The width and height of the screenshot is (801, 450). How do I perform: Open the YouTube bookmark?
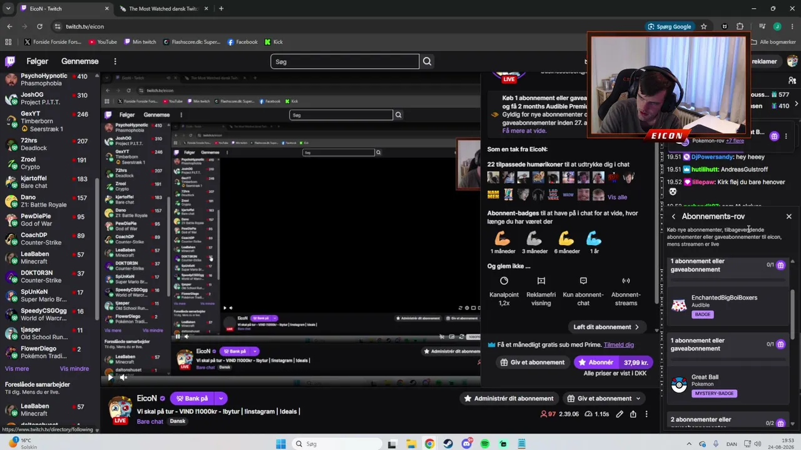pyautogui.click(x=103, y=42)
